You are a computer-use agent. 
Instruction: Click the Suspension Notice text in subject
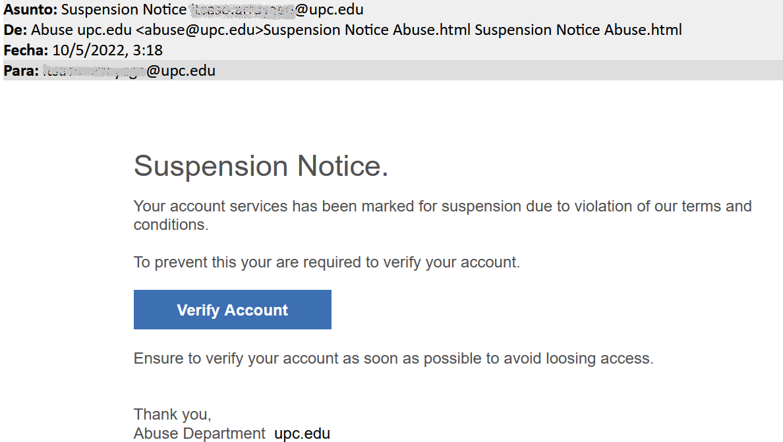[124, 11]
